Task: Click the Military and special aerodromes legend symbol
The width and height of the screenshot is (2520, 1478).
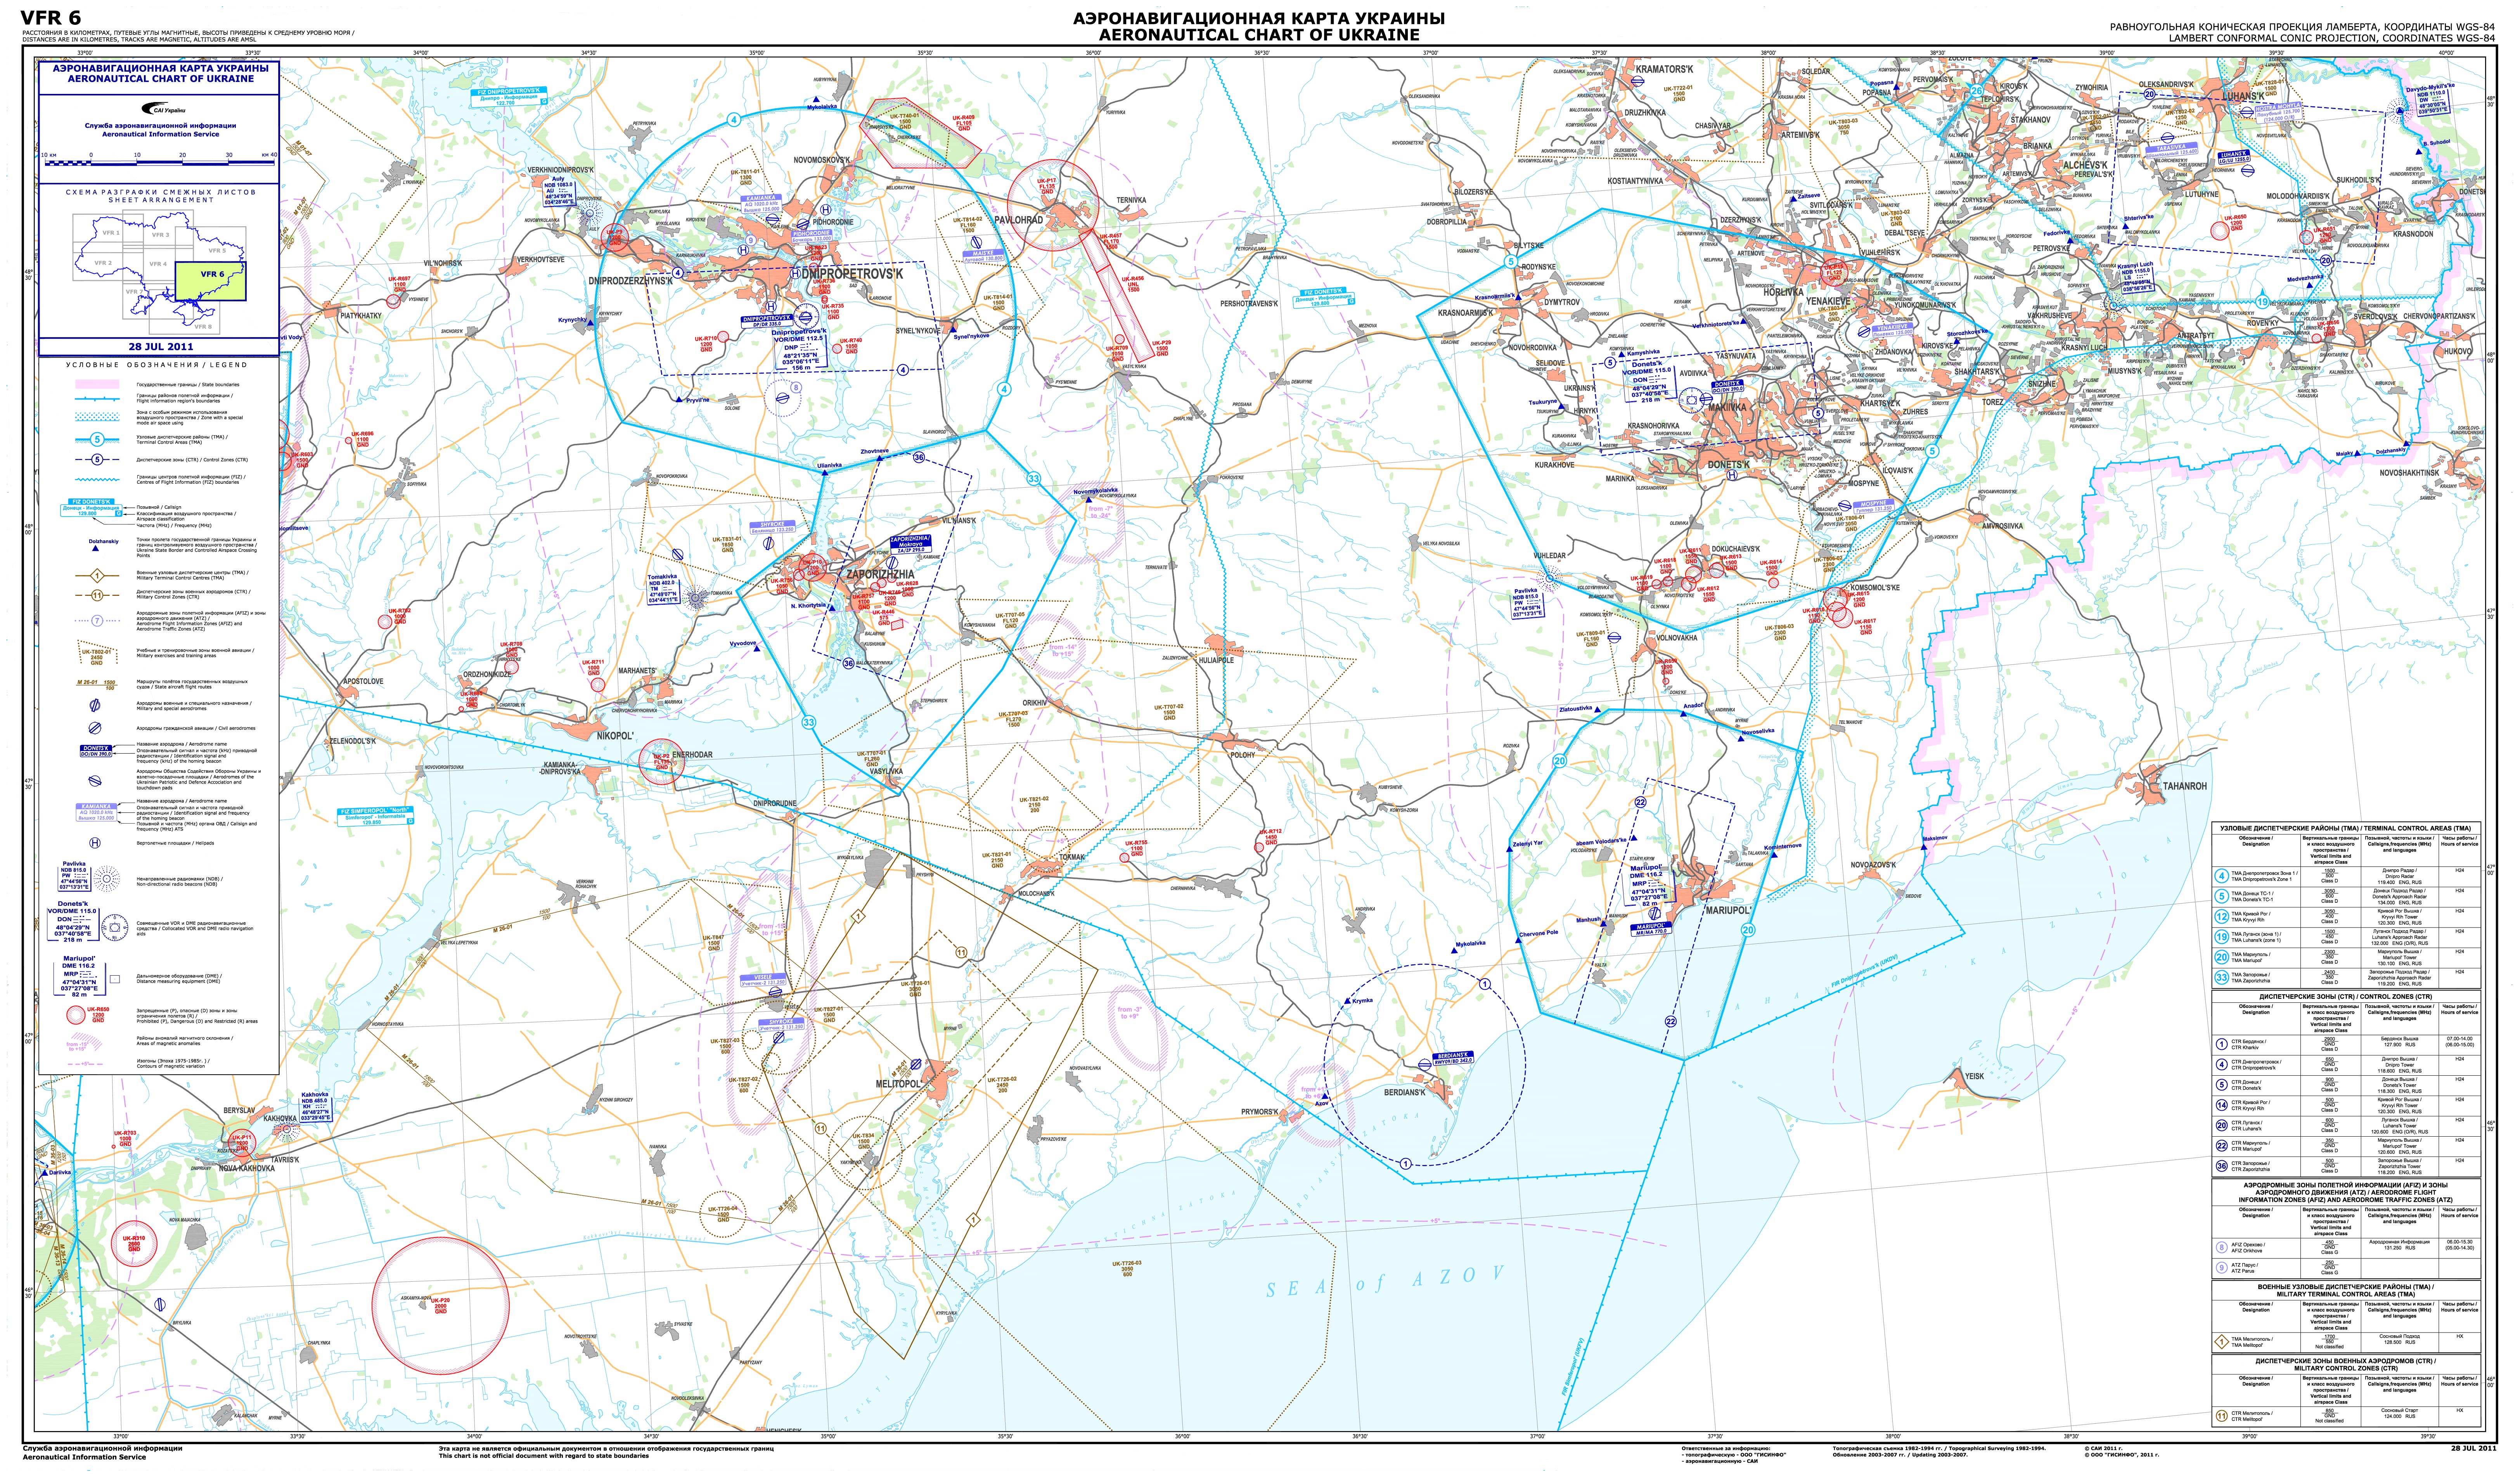Action: point(96,705)
